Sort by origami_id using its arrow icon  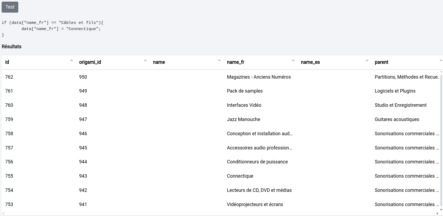145,60
